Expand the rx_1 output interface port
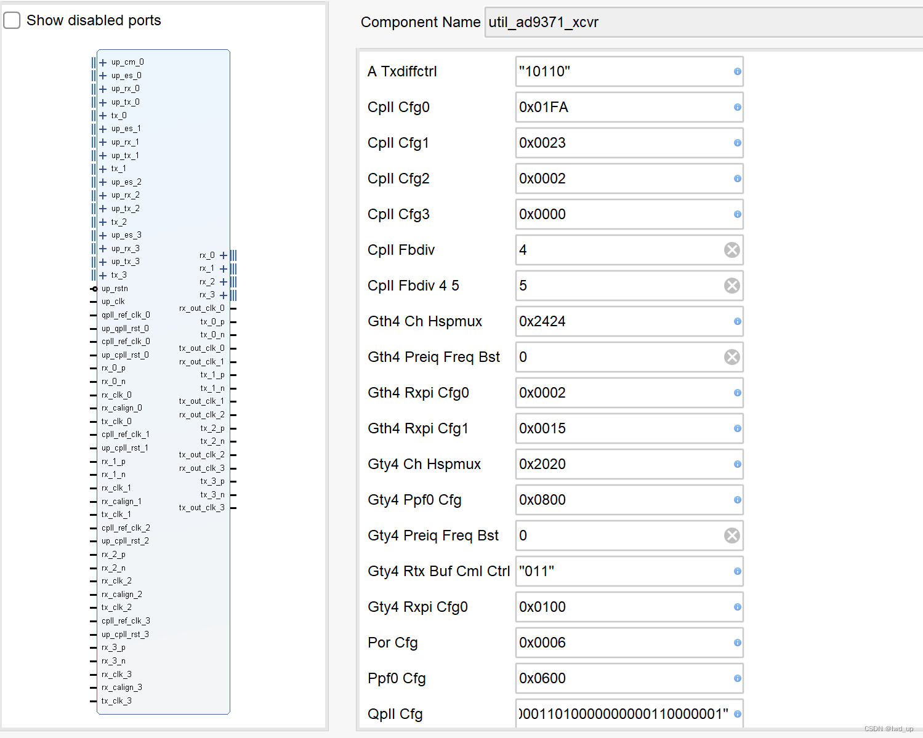 pyautogui.click(x=224, y=269)
